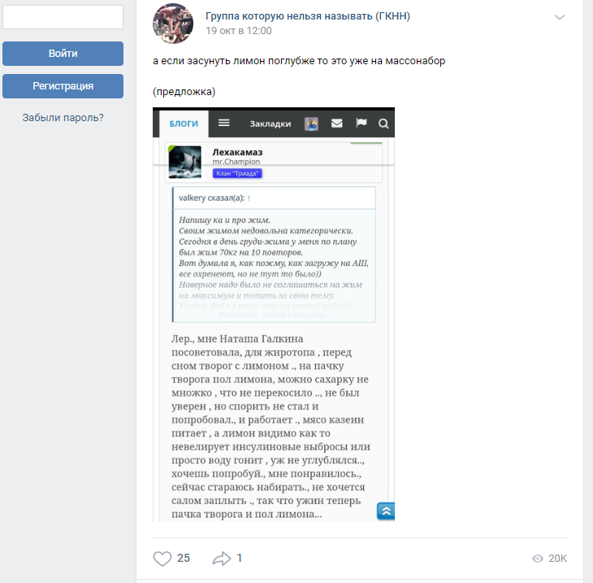
Task: Expand the collapsed valkery quote
Action: point(273,315)
